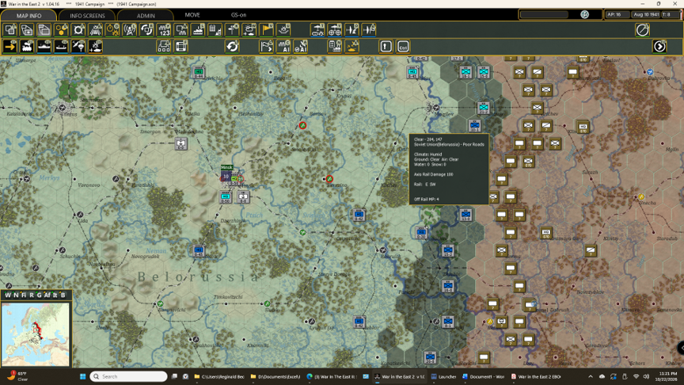Open the flag with arrow toolbar icon
This screenshot has width=684, height=385.
[267, 46]
